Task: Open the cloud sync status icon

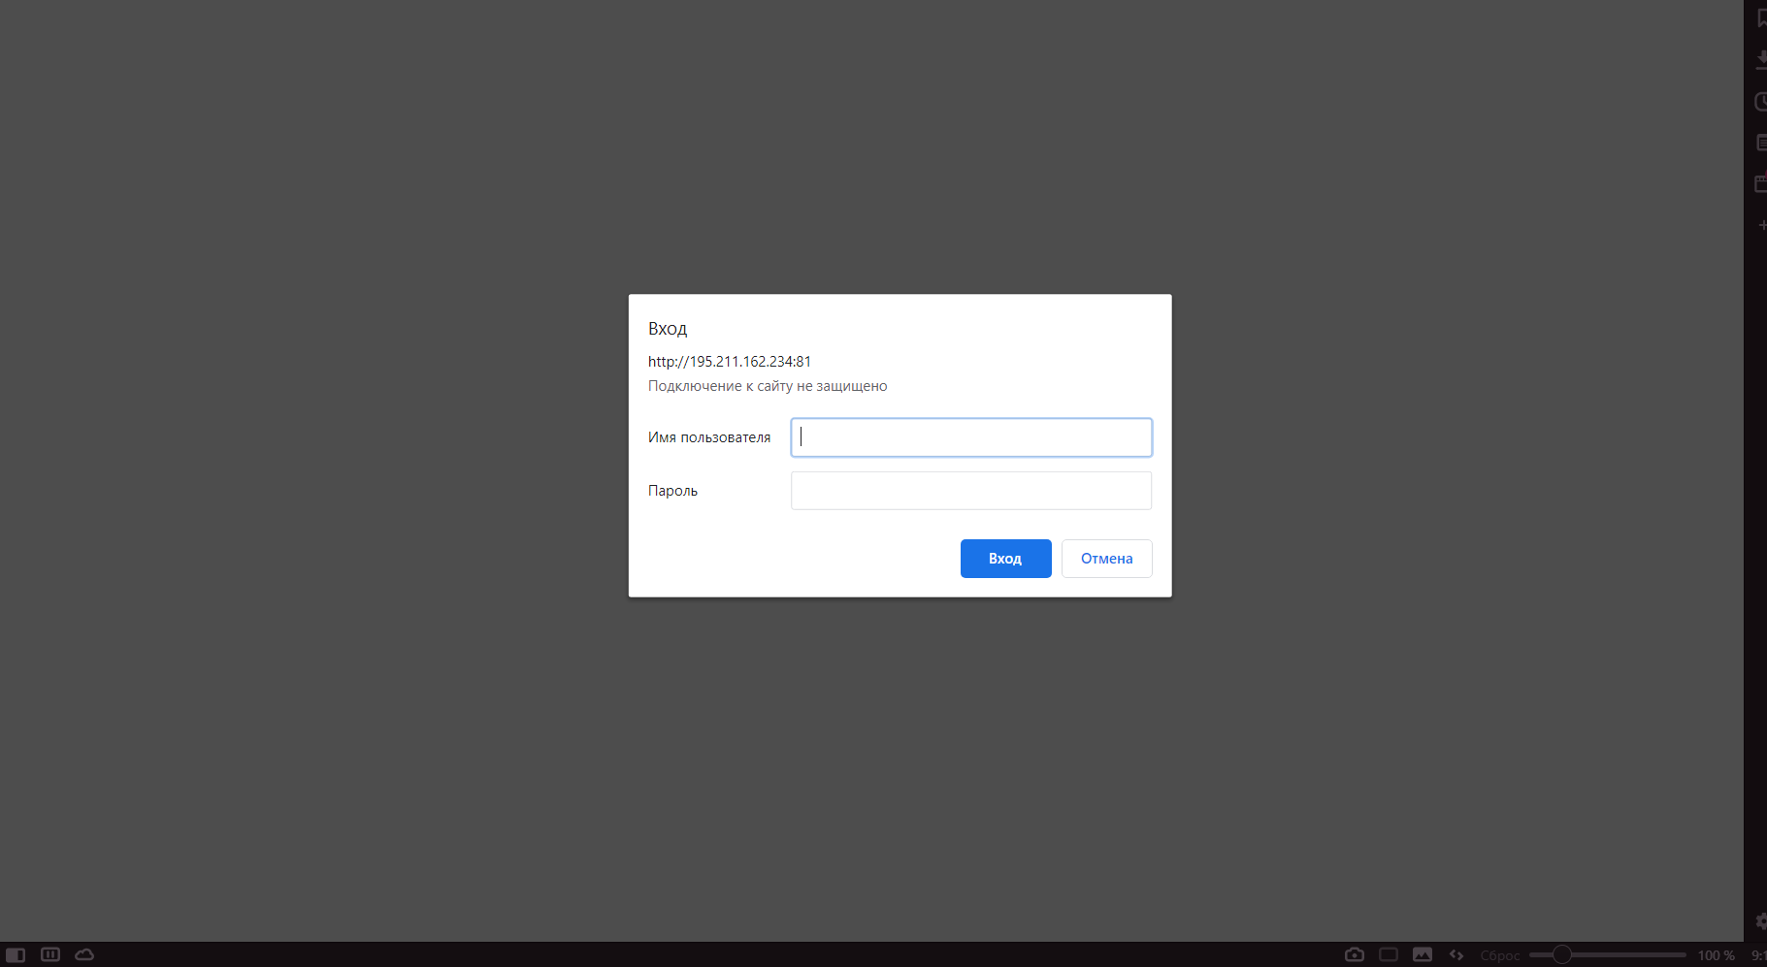Action: [85, 954]
